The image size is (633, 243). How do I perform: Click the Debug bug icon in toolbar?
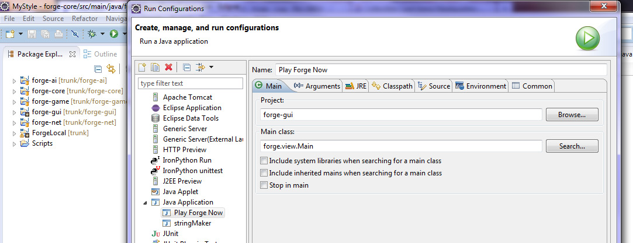pyautogui.click(x=92, y=34)
